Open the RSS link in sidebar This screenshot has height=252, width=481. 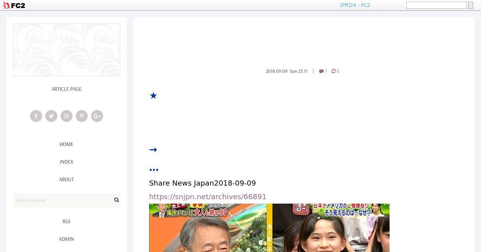click(67, 222)
